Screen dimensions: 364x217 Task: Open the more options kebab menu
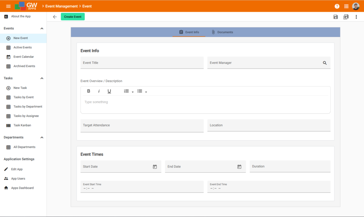tap(356, 17)
